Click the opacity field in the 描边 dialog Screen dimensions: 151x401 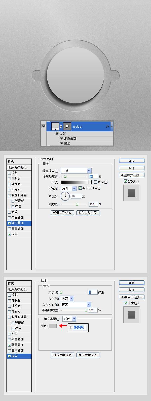click(93, 310)
